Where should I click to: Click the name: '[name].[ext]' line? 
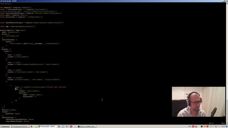[32, 95]
